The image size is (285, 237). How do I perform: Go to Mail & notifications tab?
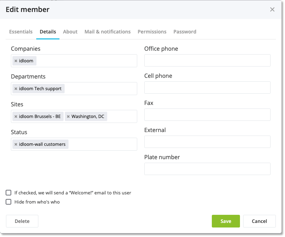coord(108,32)
